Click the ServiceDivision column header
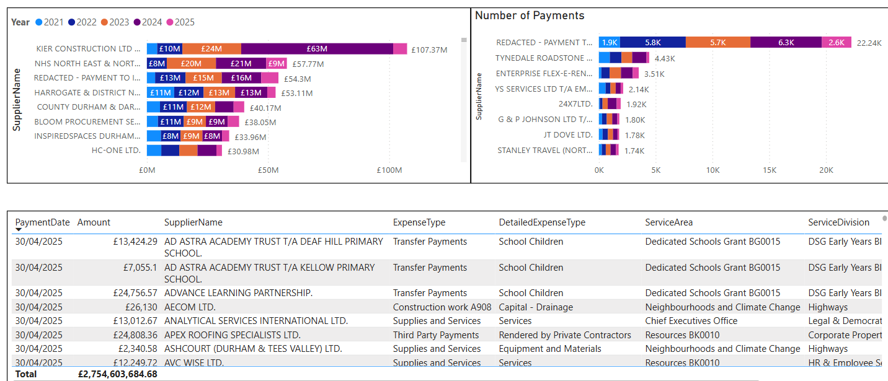The width and height of the screenshot is (888, 381). [x=839, y=222]
